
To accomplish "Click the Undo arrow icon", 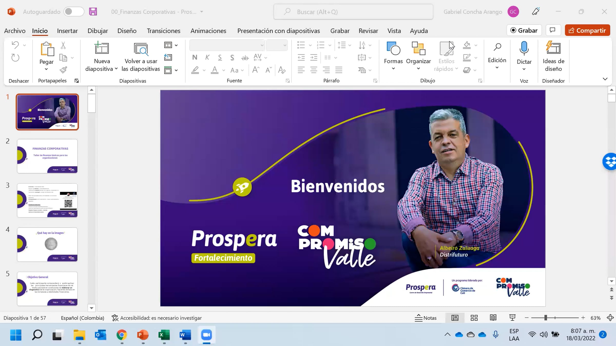I will click(x=15, y=45).
